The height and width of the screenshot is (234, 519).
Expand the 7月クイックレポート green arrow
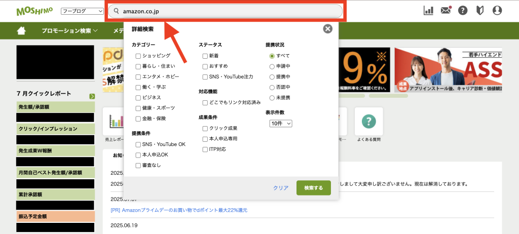(92, 96)
